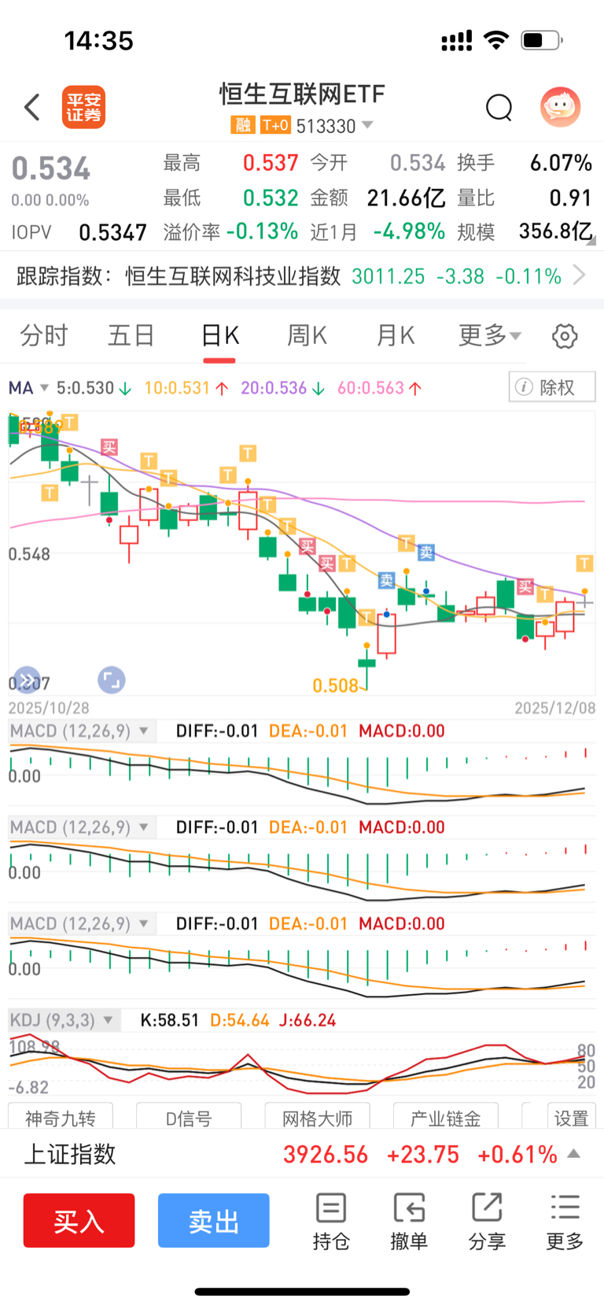
Task: Open the 更多 list icon
Action: point(565,1222)
